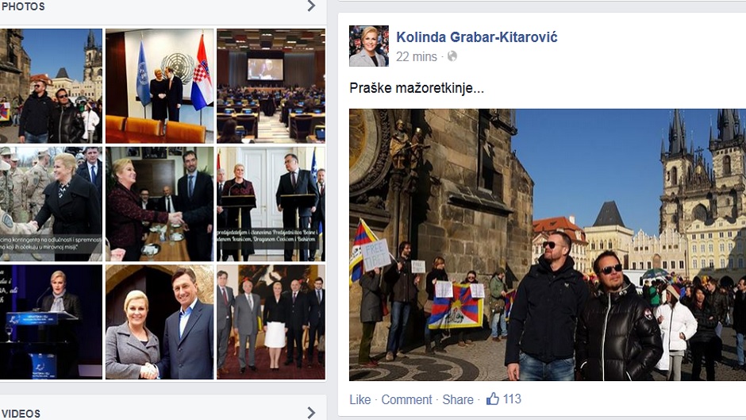Expand the Videos section chevron
The height and width of the screenshot is (420, 746).
(311, 412)
